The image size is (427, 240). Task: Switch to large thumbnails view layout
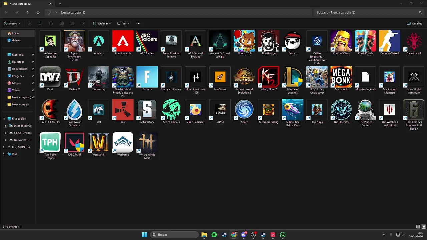pos(424,227)
